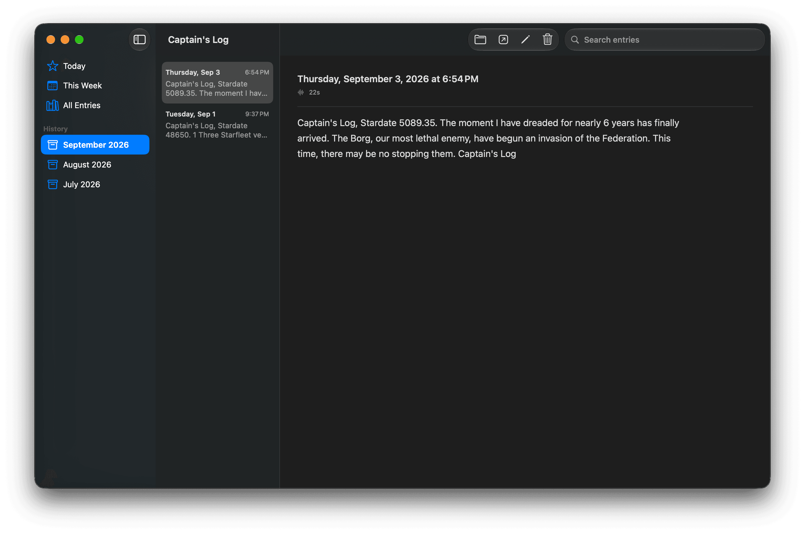
Task: Click the entry date heading Thursday, September 3, 2026
Action: [x=388, y=79]
